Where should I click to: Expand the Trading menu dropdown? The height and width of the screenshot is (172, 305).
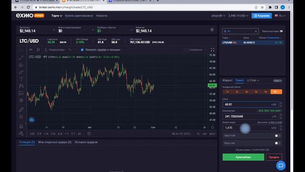[x=57, y=16]
